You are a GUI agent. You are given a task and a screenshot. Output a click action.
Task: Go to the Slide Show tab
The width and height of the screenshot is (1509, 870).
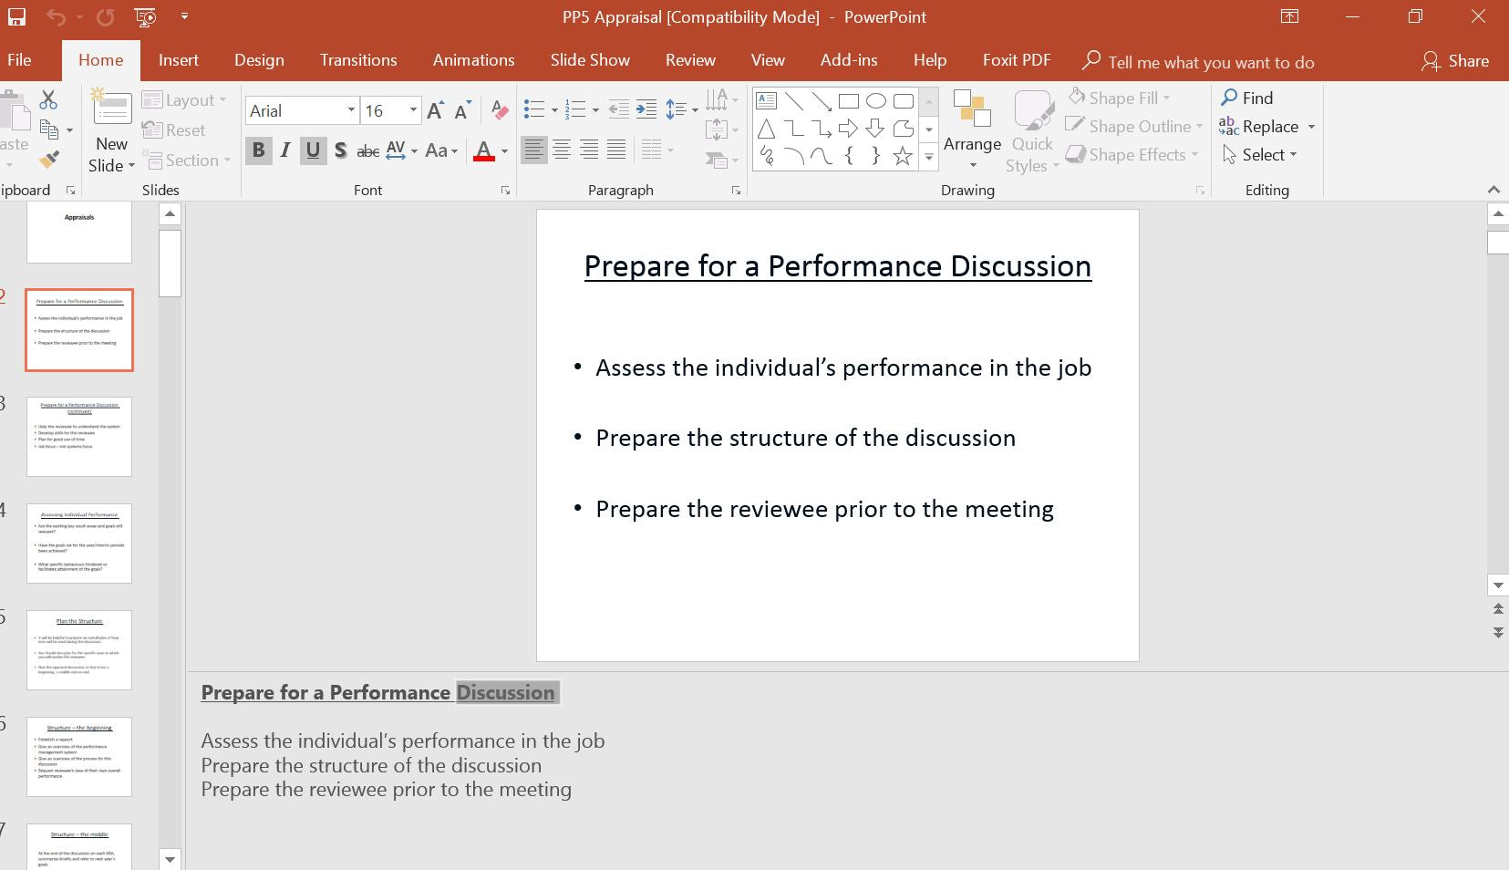point(590,60)
